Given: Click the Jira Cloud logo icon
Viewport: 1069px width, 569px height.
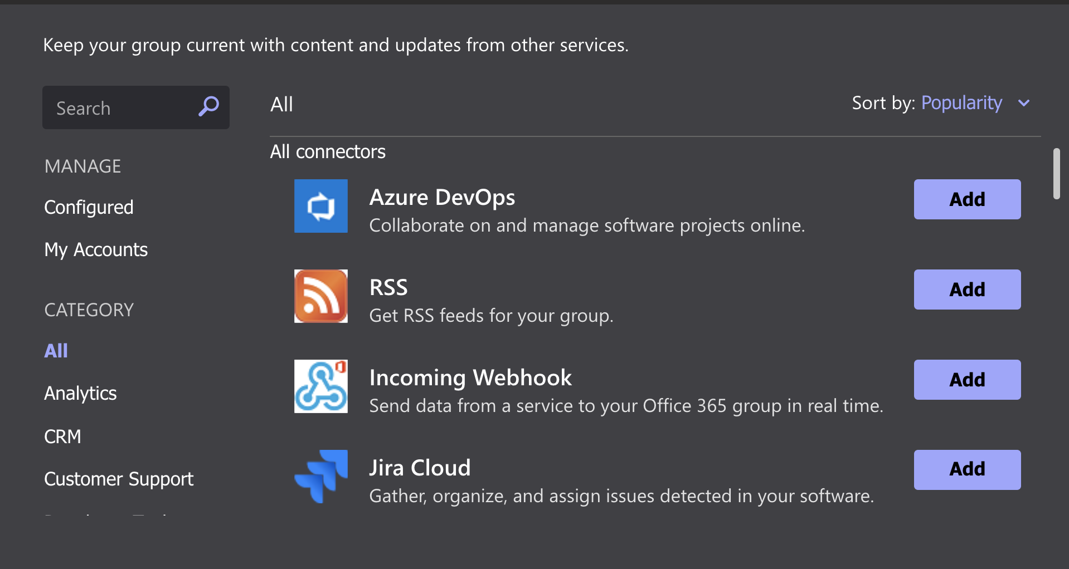Looking at the screenshot, I should (321, 477).
